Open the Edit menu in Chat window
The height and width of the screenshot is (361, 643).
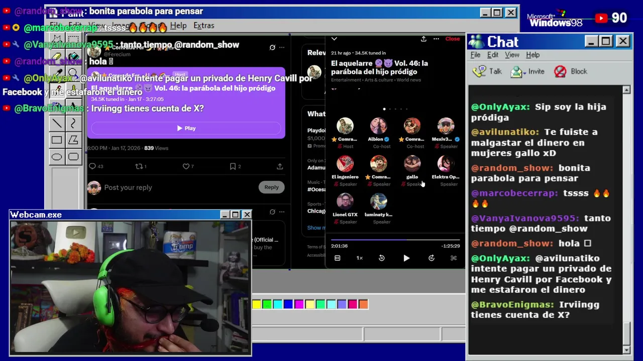(493, 55)
